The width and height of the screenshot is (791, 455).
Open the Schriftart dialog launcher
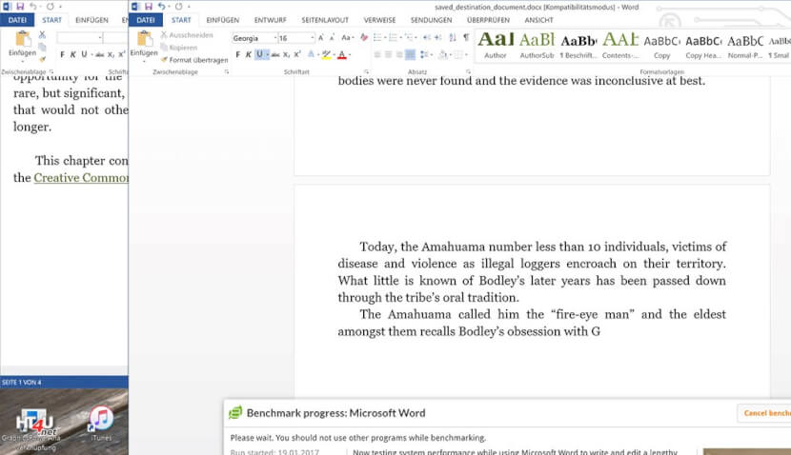point(366,72)
